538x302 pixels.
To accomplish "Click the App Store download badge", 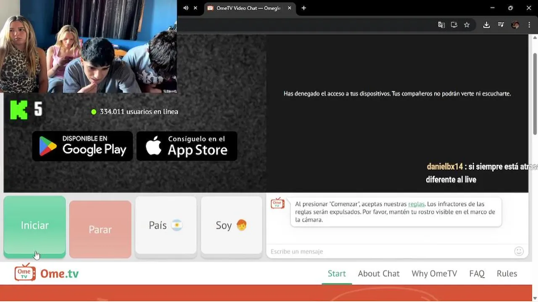I will point(187,146).
